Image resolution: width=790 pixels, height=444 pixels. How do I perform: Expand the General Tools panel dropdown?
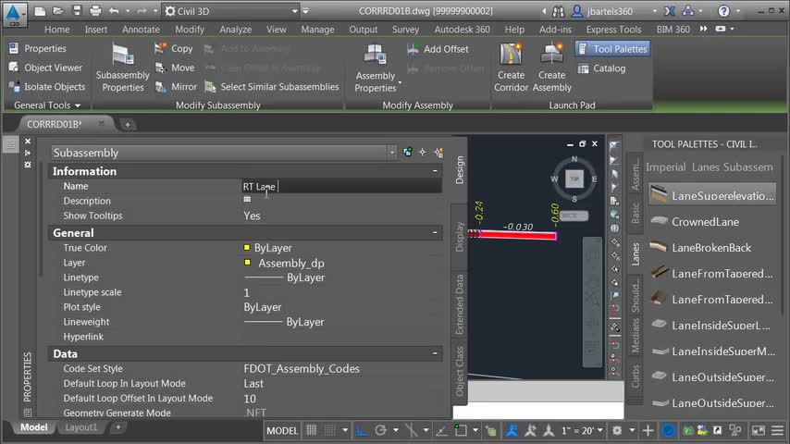pyautogui.click(x=47, y=105)
